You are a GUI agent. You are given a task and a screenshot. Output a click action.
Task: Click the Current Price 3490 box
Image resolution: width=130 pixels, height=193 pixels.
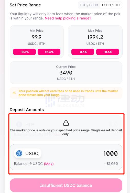[x=66, y=73]
